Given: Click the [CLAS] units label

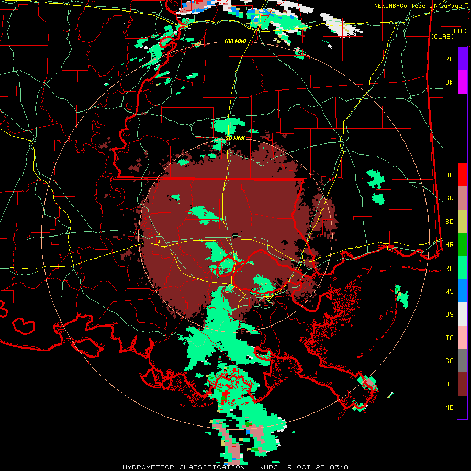Looking at the screenshot, I should (x=442, y=36).
